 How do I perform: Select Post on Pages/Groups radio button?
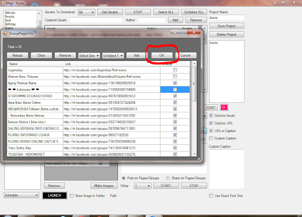point(124,178)
